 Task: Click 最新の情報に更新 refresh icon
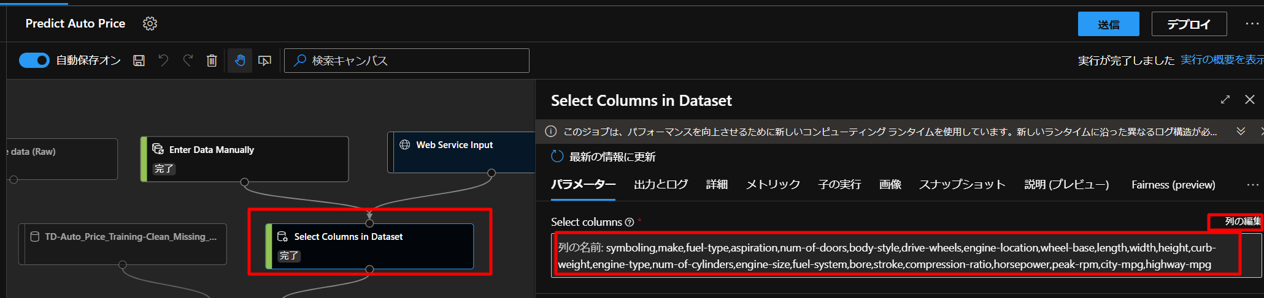557,157
